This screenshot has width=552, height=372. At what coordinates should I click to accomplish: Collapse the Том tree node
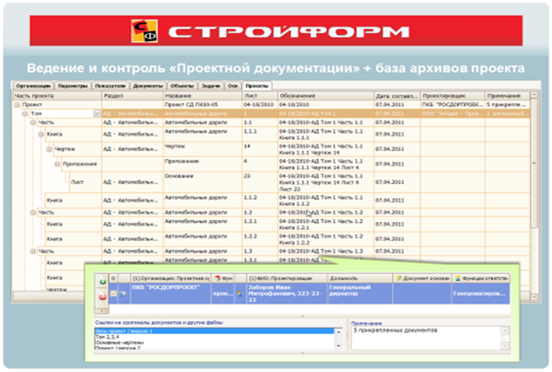[25, 114]
